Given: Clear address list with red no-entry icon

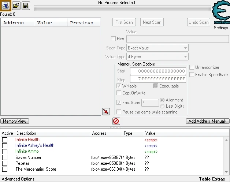Looking at the screenshot, I should coord(116,121).
